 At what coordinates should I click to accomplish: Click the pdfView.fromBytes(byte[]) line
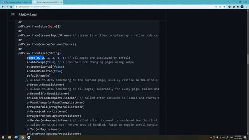[x=40, y=26]
